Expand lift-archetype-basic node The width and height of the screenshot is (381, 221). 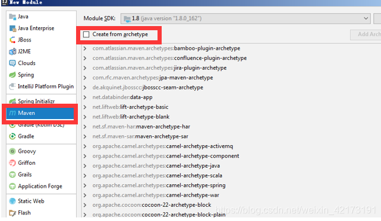[85, 107]
